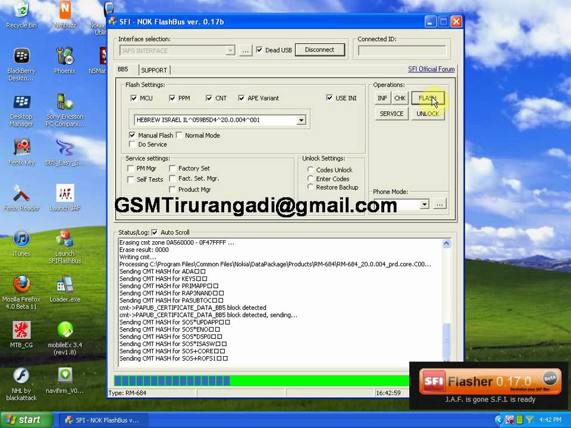Image resolution: width=571 pixels, height=428 pixels.
Task: Start flashing with the FLASH button
Action: pyautogui.click(x=428, y=98)
